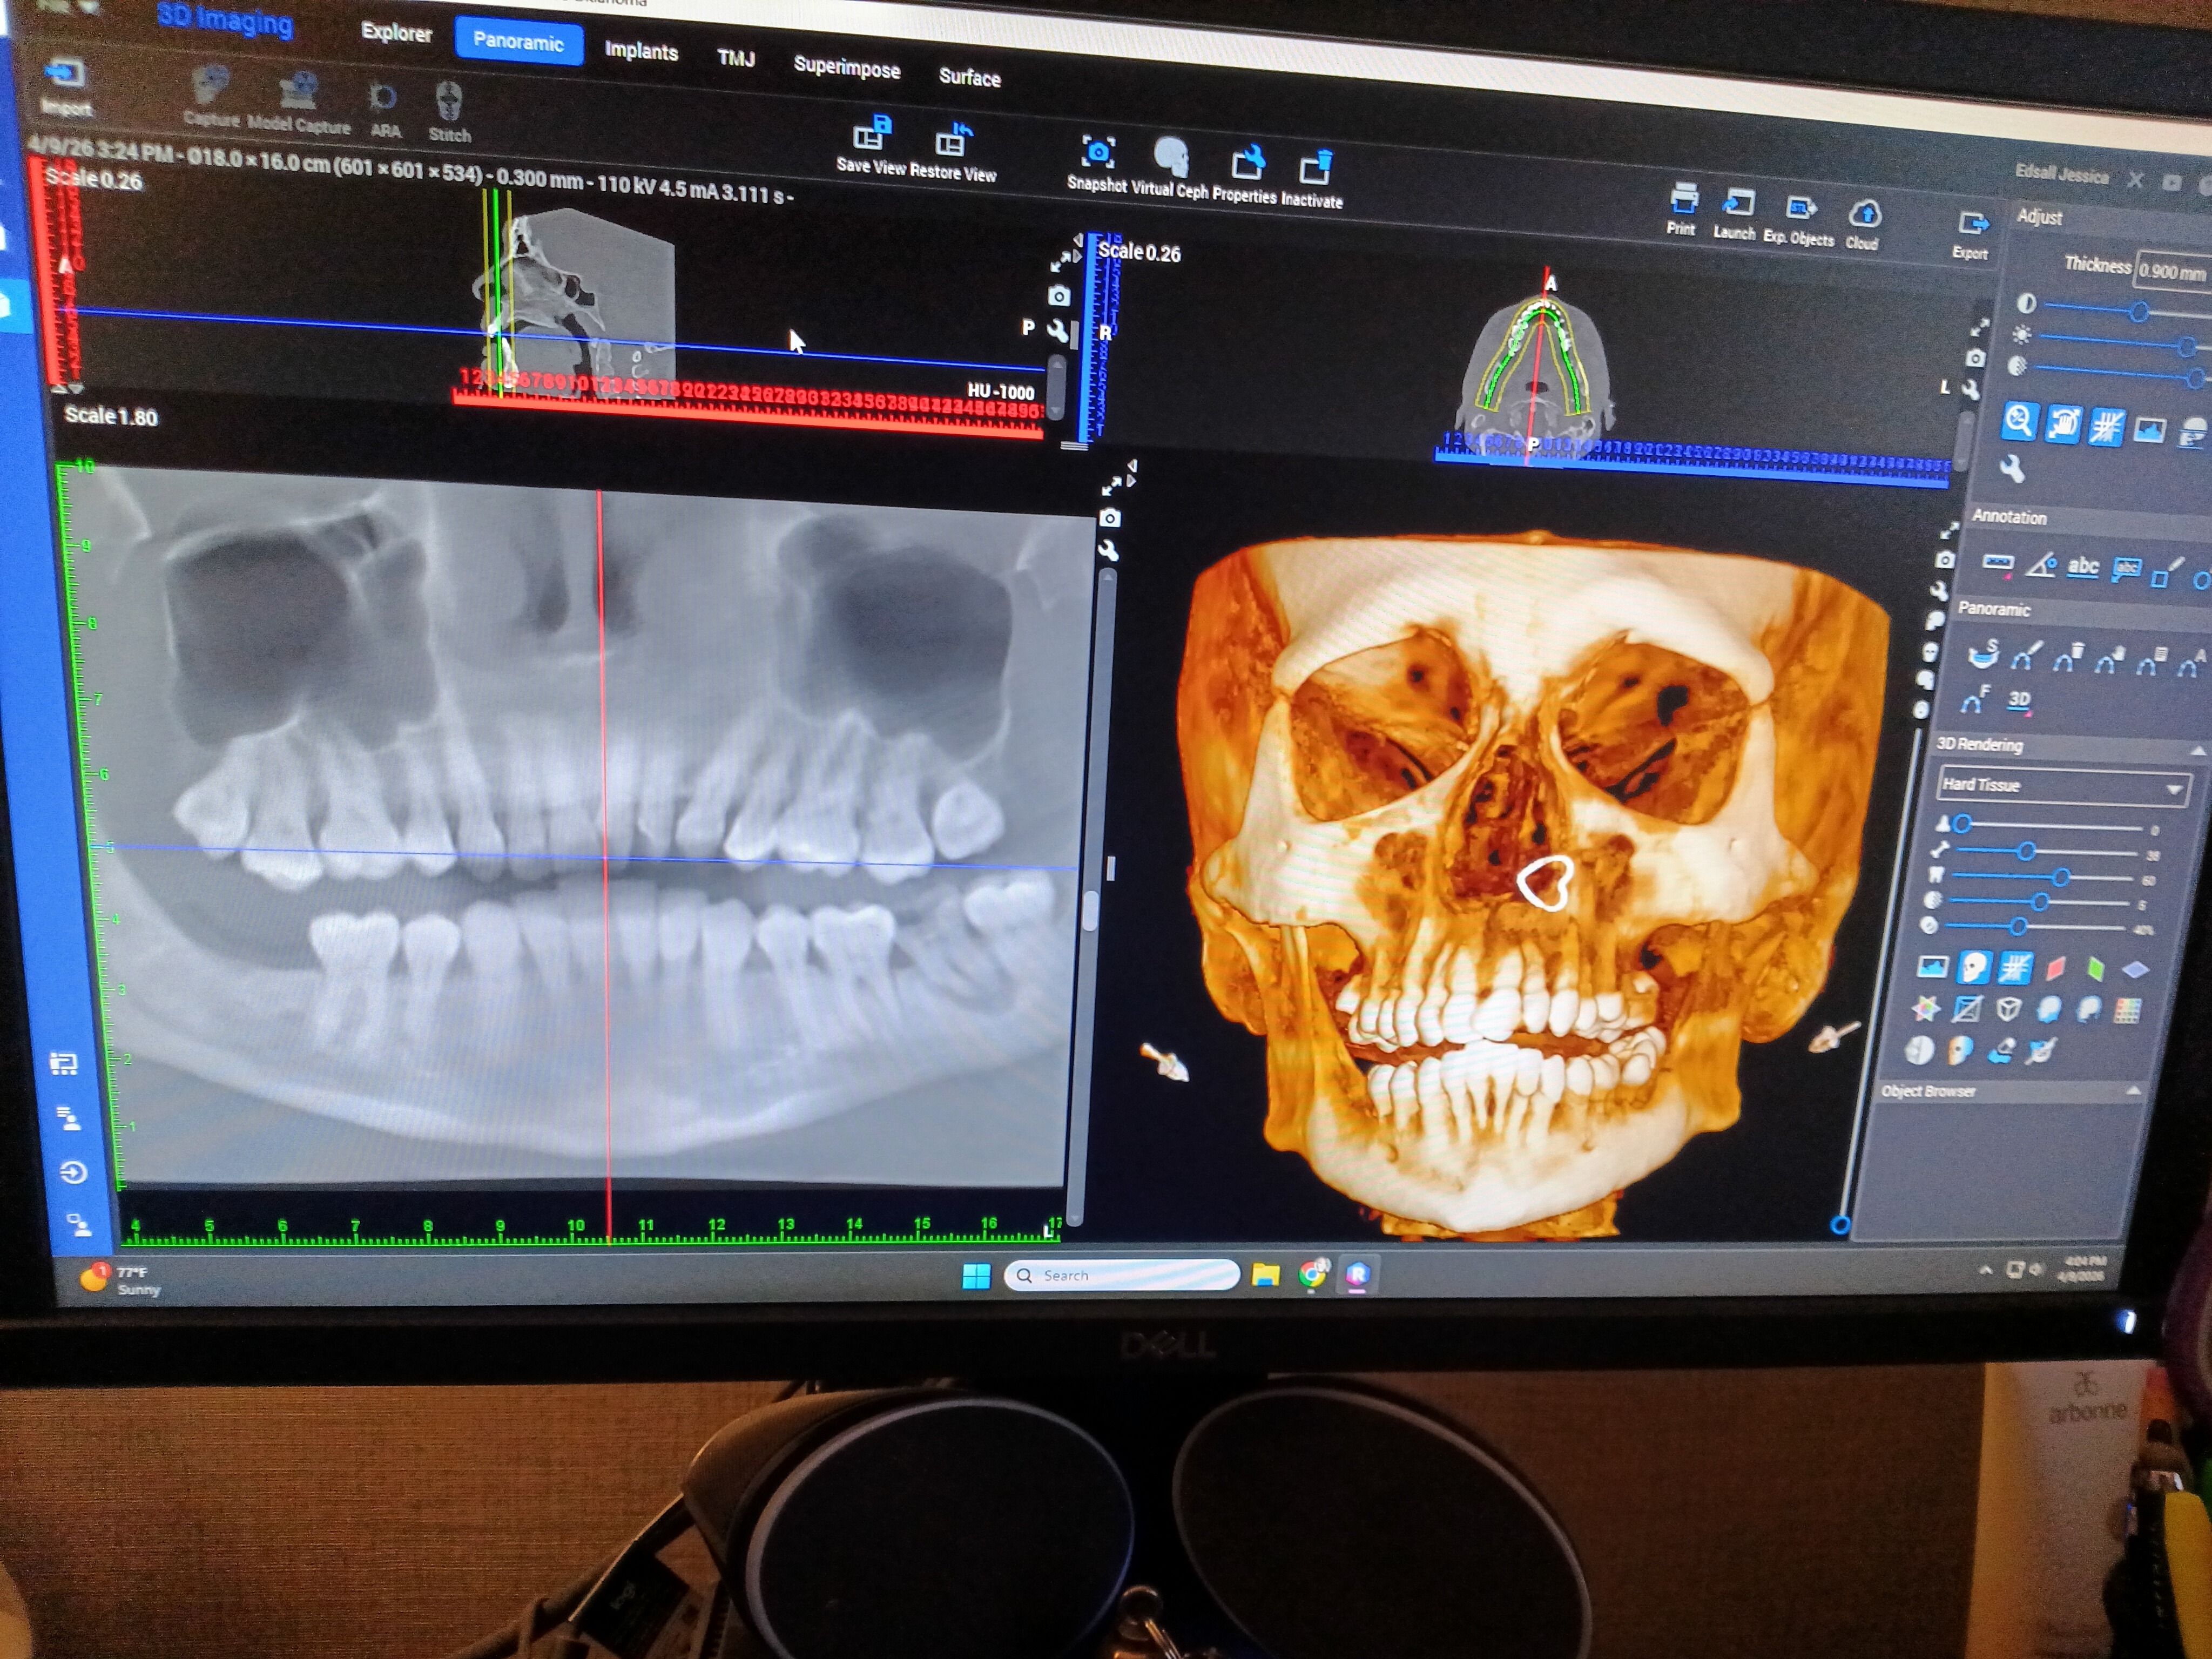Switch to the Implants tab
2212x1659 pixels.
coord(641,51)
